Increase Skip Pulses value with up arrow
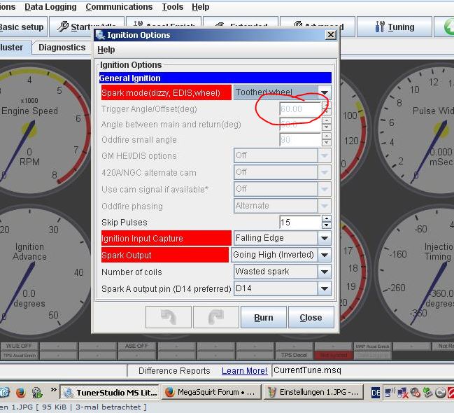The width and height of the screenshot is (454, 413). pos(326,218)
